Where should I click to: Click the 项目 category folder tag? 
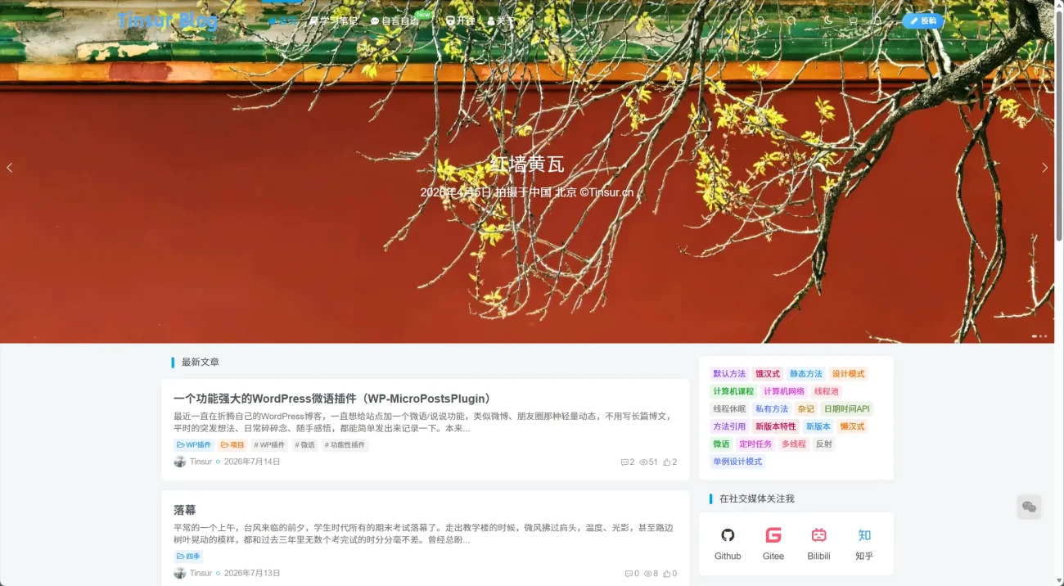232,445
